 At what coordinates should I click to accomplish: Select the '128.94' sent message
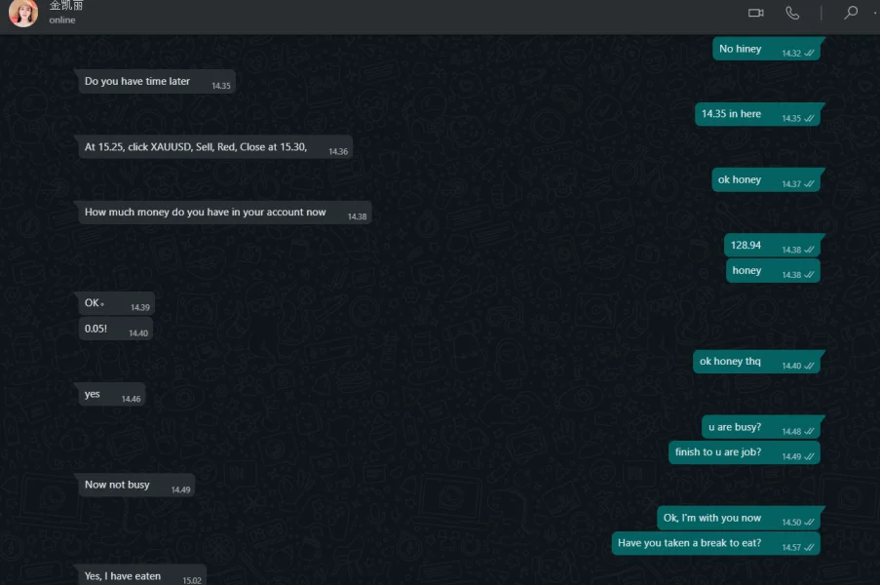tap(772, 246)
